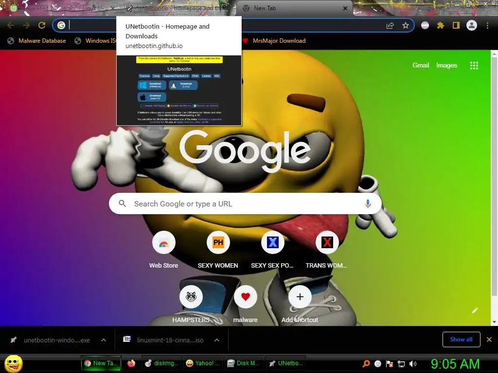Expand options for the linuxmint-18-cinna....iso download

tap(217, 340)
